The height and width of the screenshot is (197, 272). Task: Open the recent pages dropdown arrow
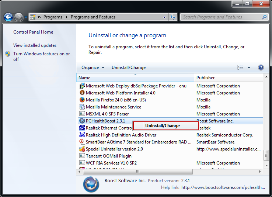pyautogui.click(x=26, y=17)
